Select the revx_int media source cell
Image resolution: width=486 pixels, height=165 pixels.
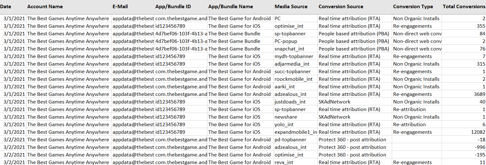284,162
